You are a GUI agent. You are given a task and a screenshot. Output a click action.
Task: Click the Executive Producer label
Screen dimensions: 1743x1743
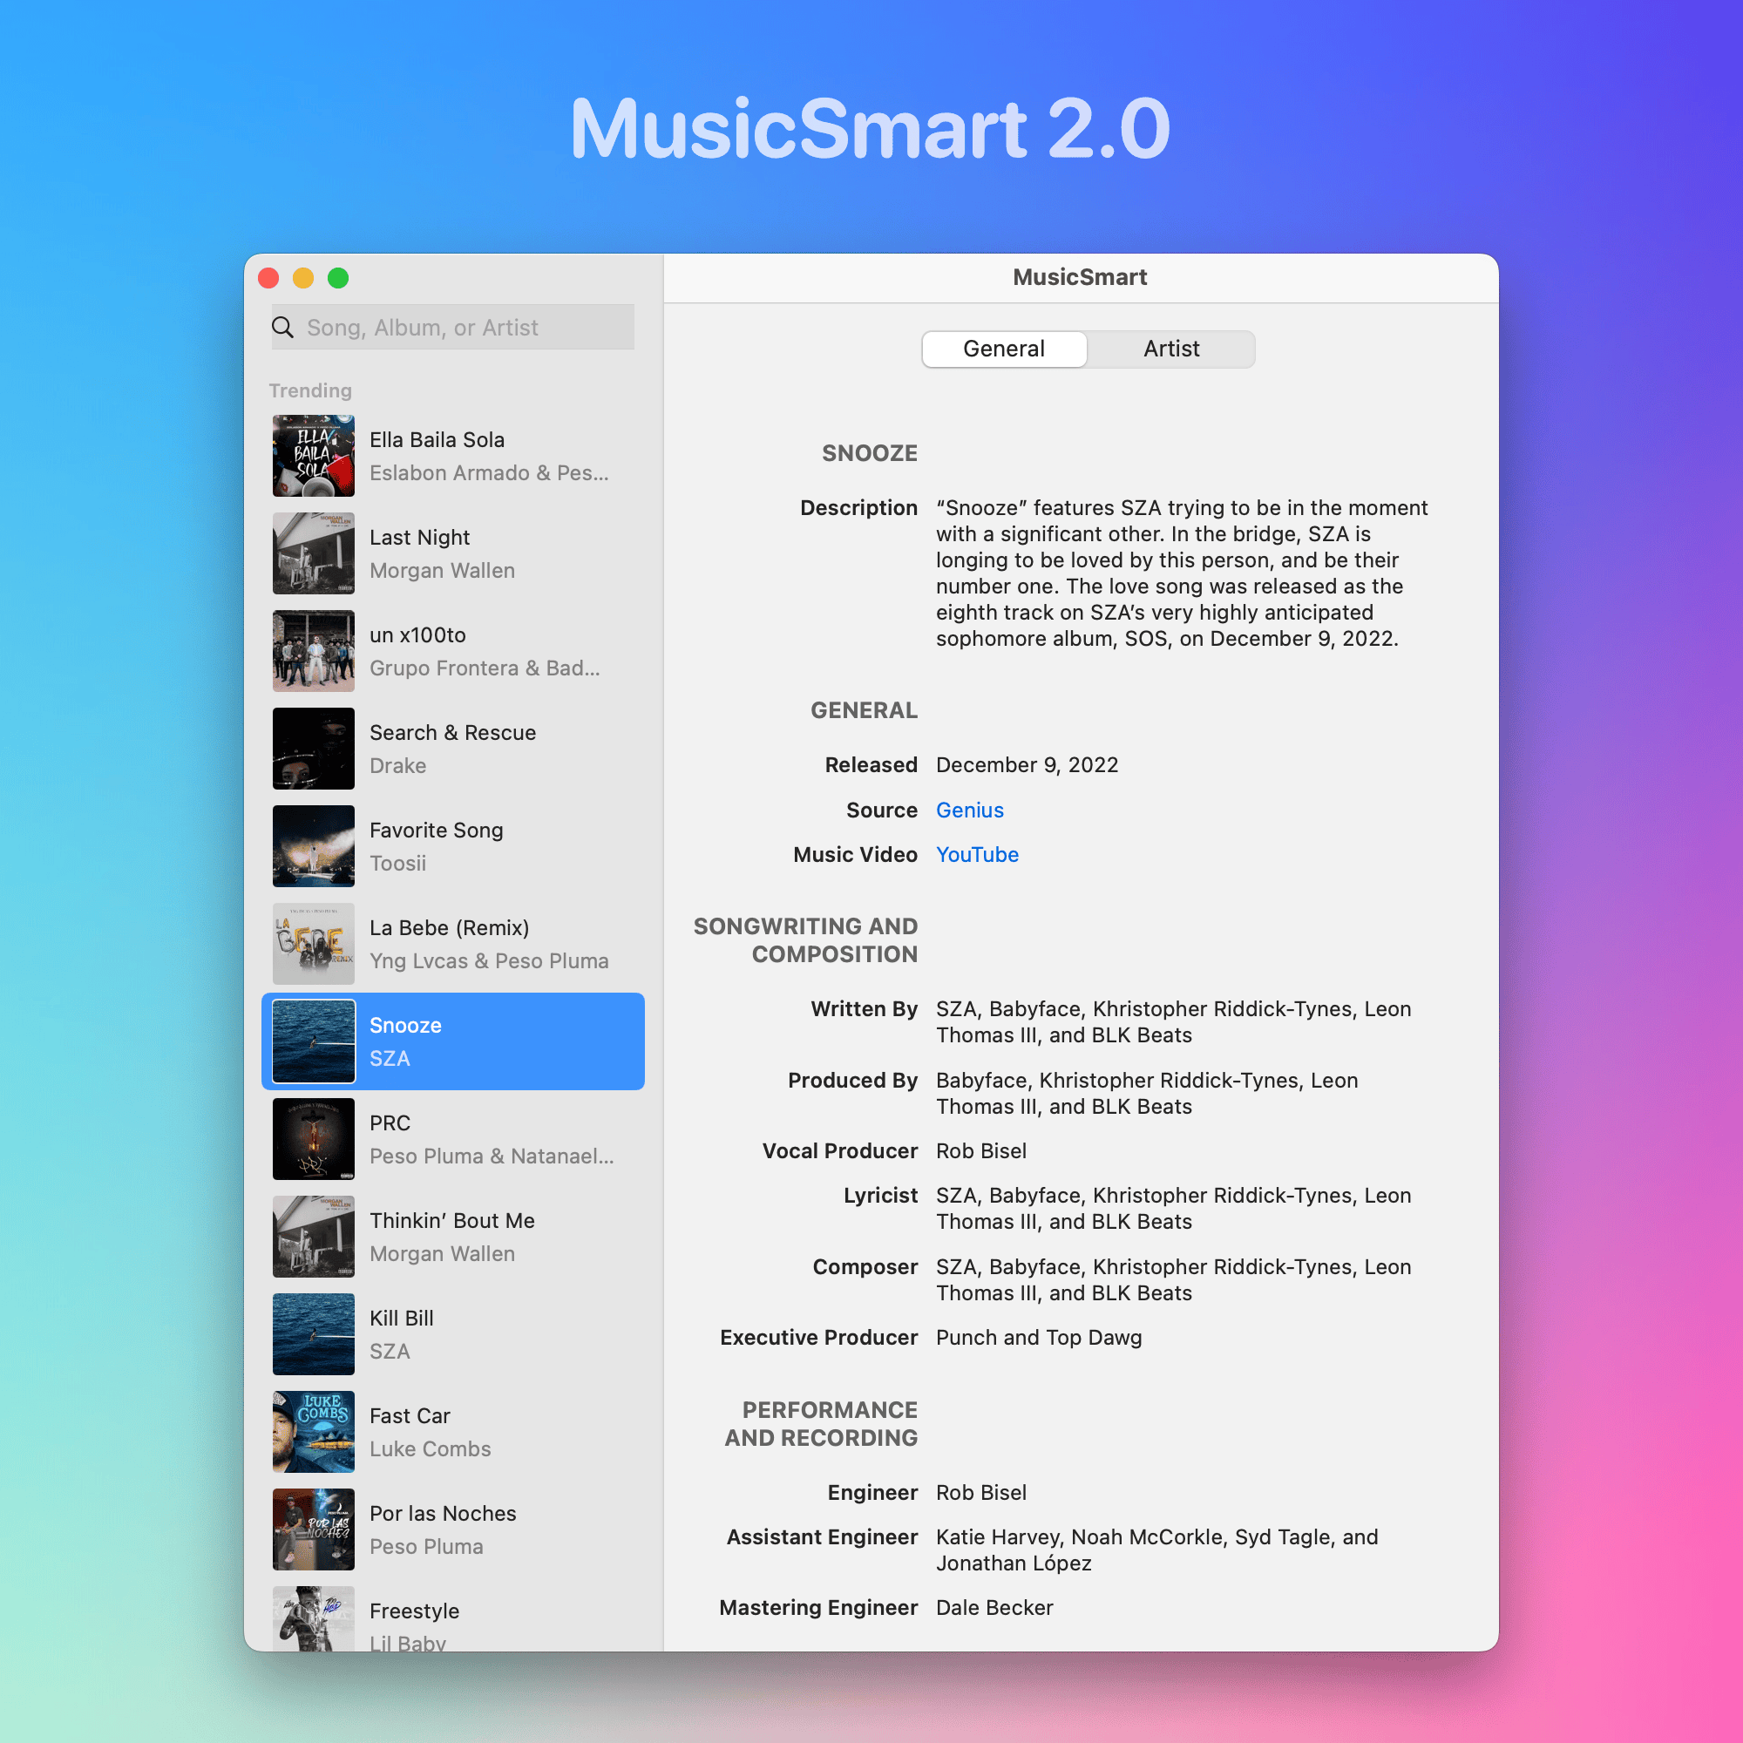coord(818,1337)
